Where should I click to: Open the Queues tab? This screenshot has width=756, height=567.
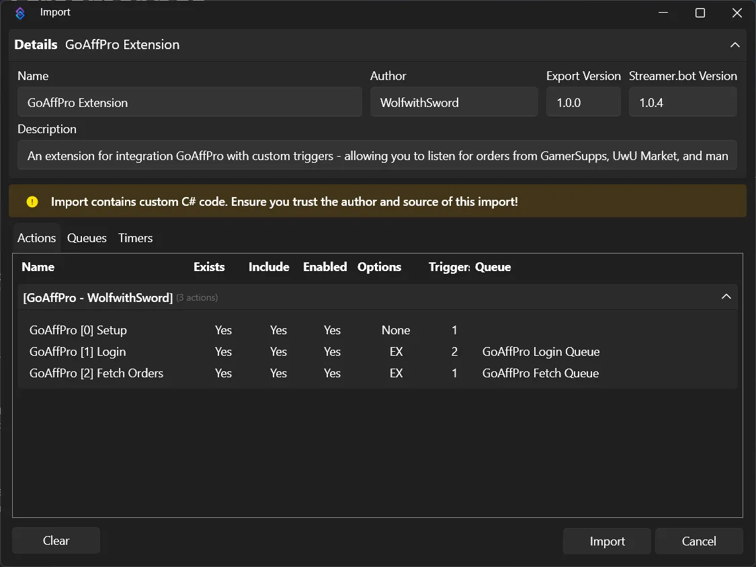point(87,238)
